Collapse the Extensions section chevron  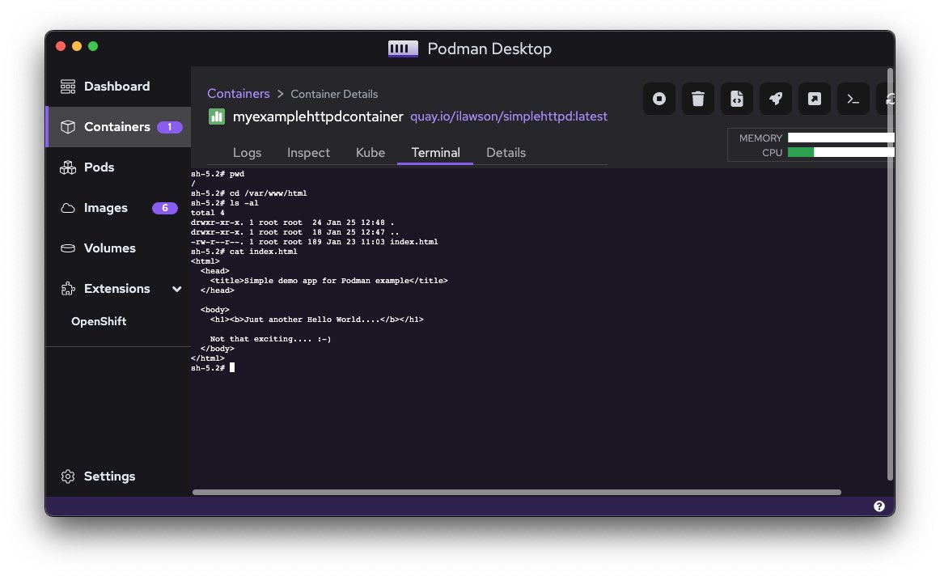pyautogui.click(x=177, y=289)
